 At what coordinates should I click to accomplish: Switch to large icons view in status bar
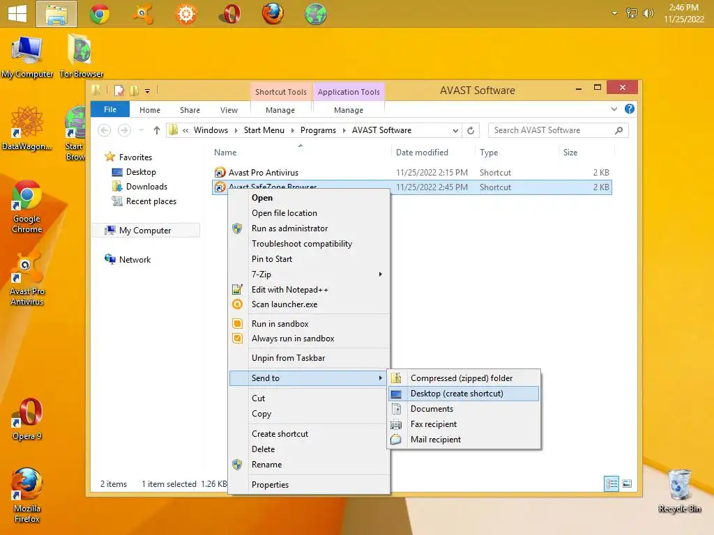pos(627,483)
